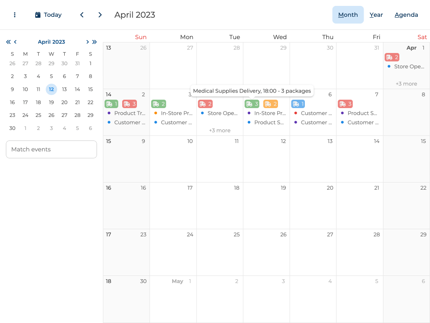Open the April 2023 mini calendar month picker
The image size is (430, 323).
click(51, 42)
